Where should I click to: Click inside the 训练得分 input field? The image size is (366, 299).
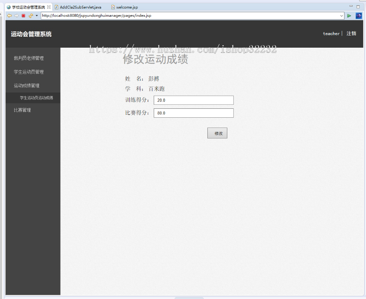pyautogui.click(x=193, y=100)
